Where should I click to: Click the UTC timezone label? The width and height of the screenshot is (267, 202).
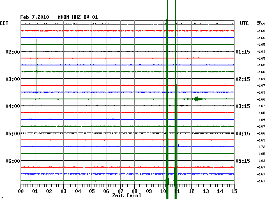click(x=244, y=23)
